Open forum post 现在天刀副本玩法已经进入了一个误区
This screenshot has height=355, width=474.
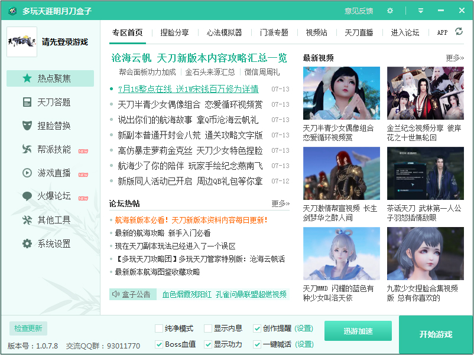(175, 246)
